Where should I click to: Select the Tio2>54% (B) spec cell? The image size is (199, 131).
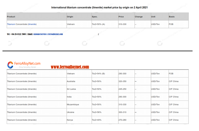click(x=98, y=74)
